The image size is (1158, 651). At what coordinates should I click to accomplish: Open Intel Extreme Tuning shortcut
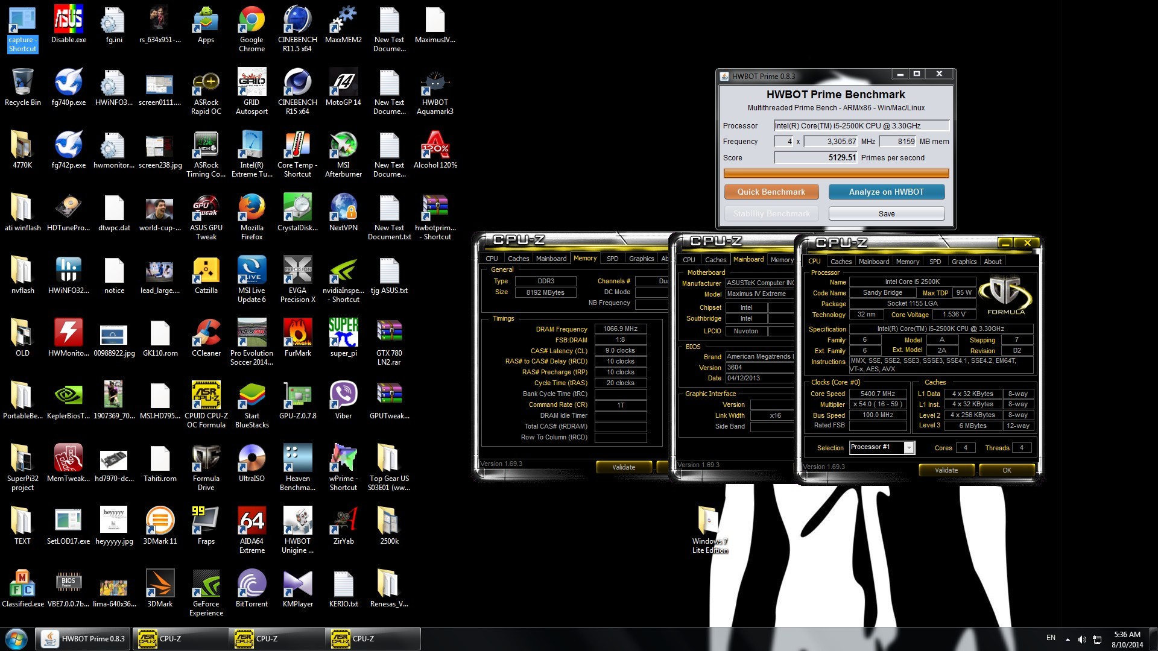tap(252, 154)
